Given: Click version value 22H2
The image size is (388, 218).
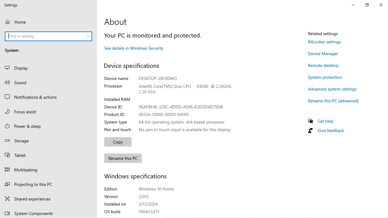Looking at the screenshot, I should click(x=144, y=197).
